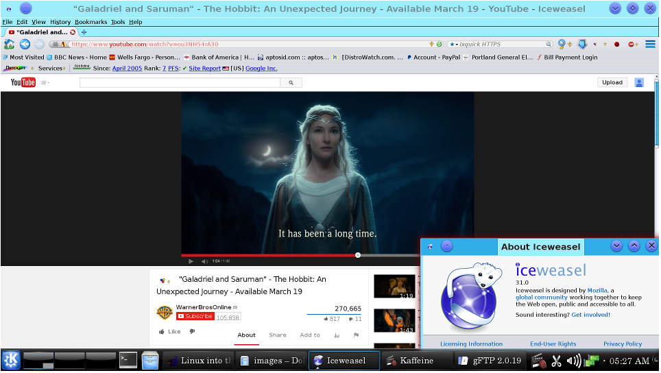
Task: Open the Bank of America bookmark
Action: click(219, 58)
